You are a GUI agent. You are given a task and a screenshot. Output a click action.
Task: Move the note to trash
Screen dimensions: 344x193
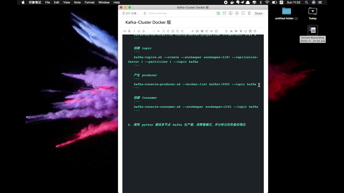click(249, 13)
